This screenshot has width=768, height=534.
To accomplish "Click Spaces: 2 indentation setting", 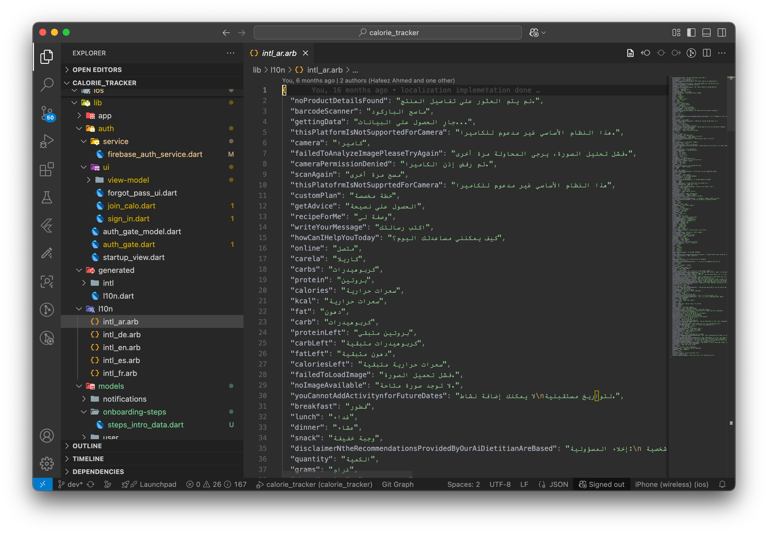I will click(x=464, y=484).
